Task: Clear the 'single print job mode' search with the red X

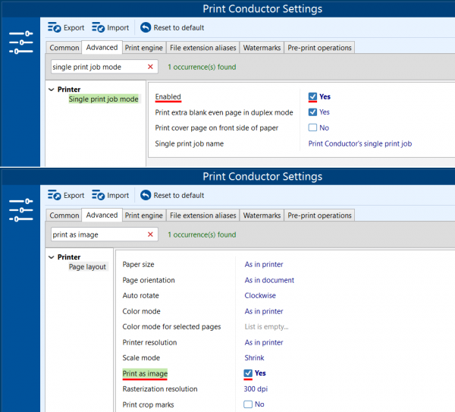Action: point(150,67)
